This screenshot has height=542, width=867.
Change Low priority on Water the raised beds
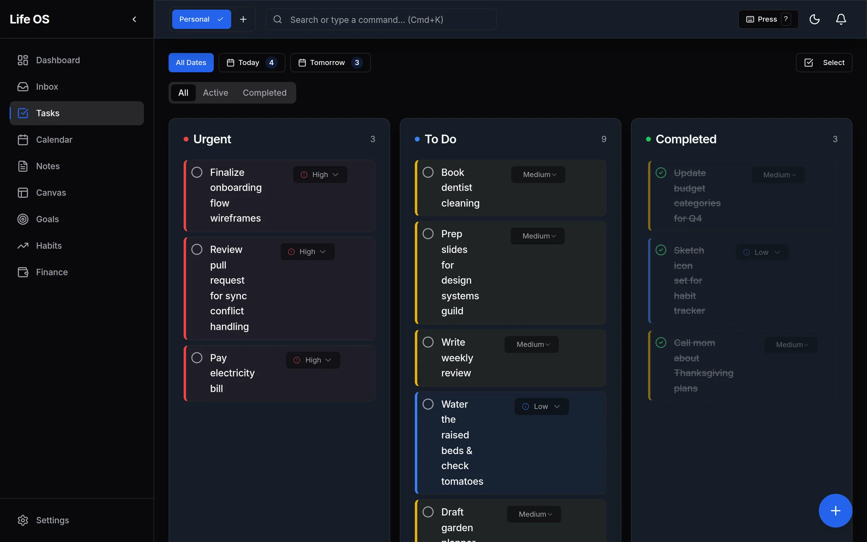[542, 406]
